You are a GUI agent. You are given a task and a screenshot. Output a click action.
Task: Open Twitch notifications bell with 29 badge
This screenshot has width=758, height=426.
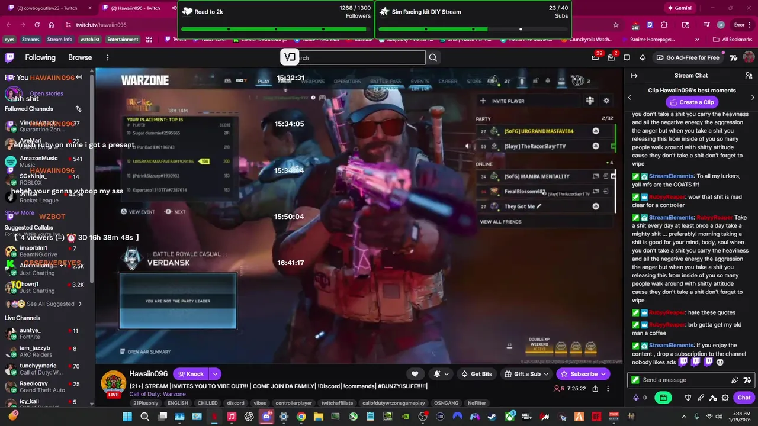point(595,57)
